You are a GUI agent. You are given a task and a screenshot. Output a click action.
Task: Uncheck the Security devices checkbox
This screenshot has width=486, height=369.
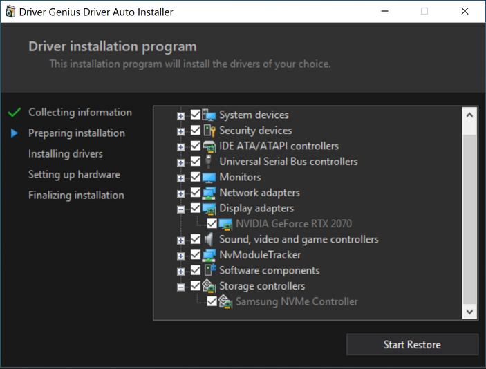pos(196,130)
